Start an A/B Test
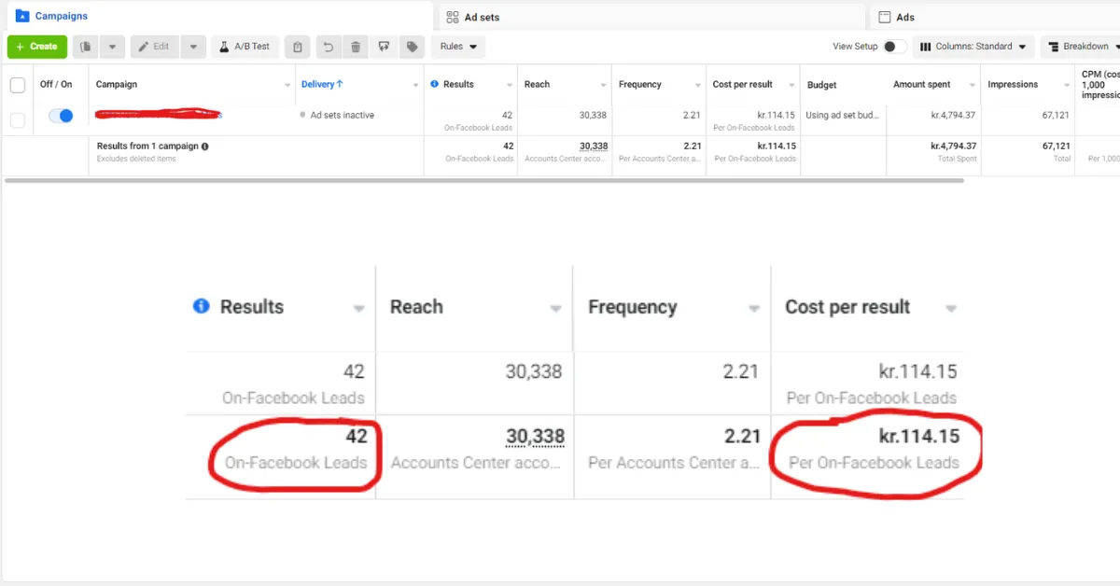Screen dimensions: 1120x586 point(245,47)
